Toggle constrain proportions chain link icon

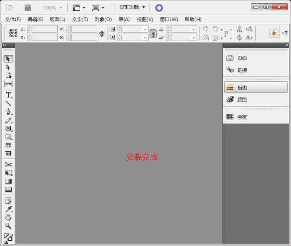coord(153,34)
